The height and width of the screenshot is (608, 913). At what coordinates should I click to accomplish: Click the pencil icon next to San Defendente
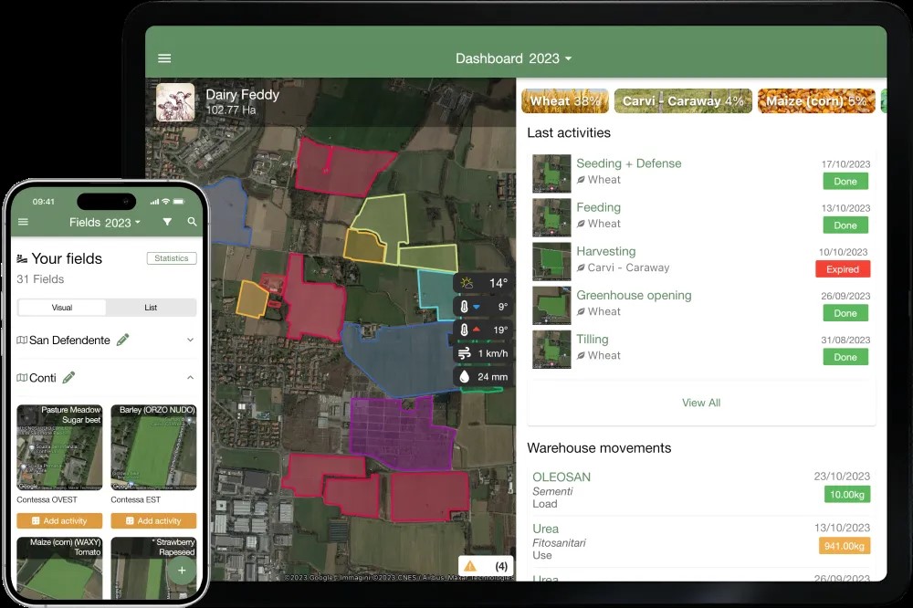(x=122, y=340)
